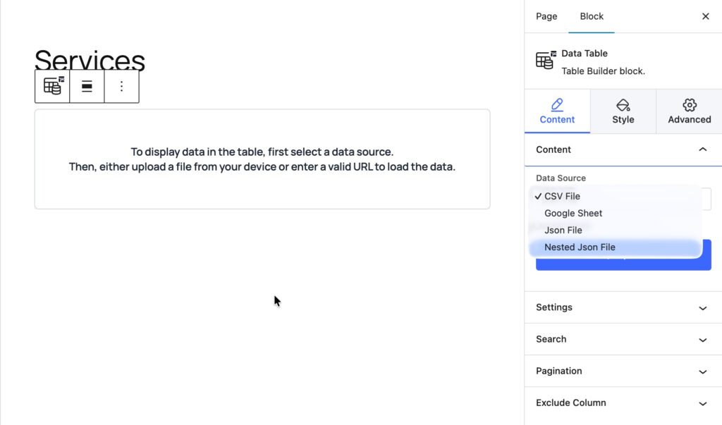Viewport: 722px width, 425px height.
Task: Click the Advanced gear icon
Action: (689, 103)
